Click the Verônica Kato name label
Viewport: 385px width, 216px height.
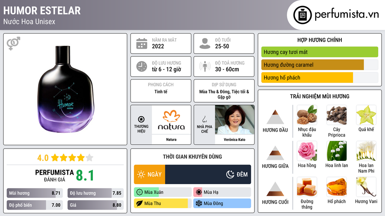(x=235, y=139)
